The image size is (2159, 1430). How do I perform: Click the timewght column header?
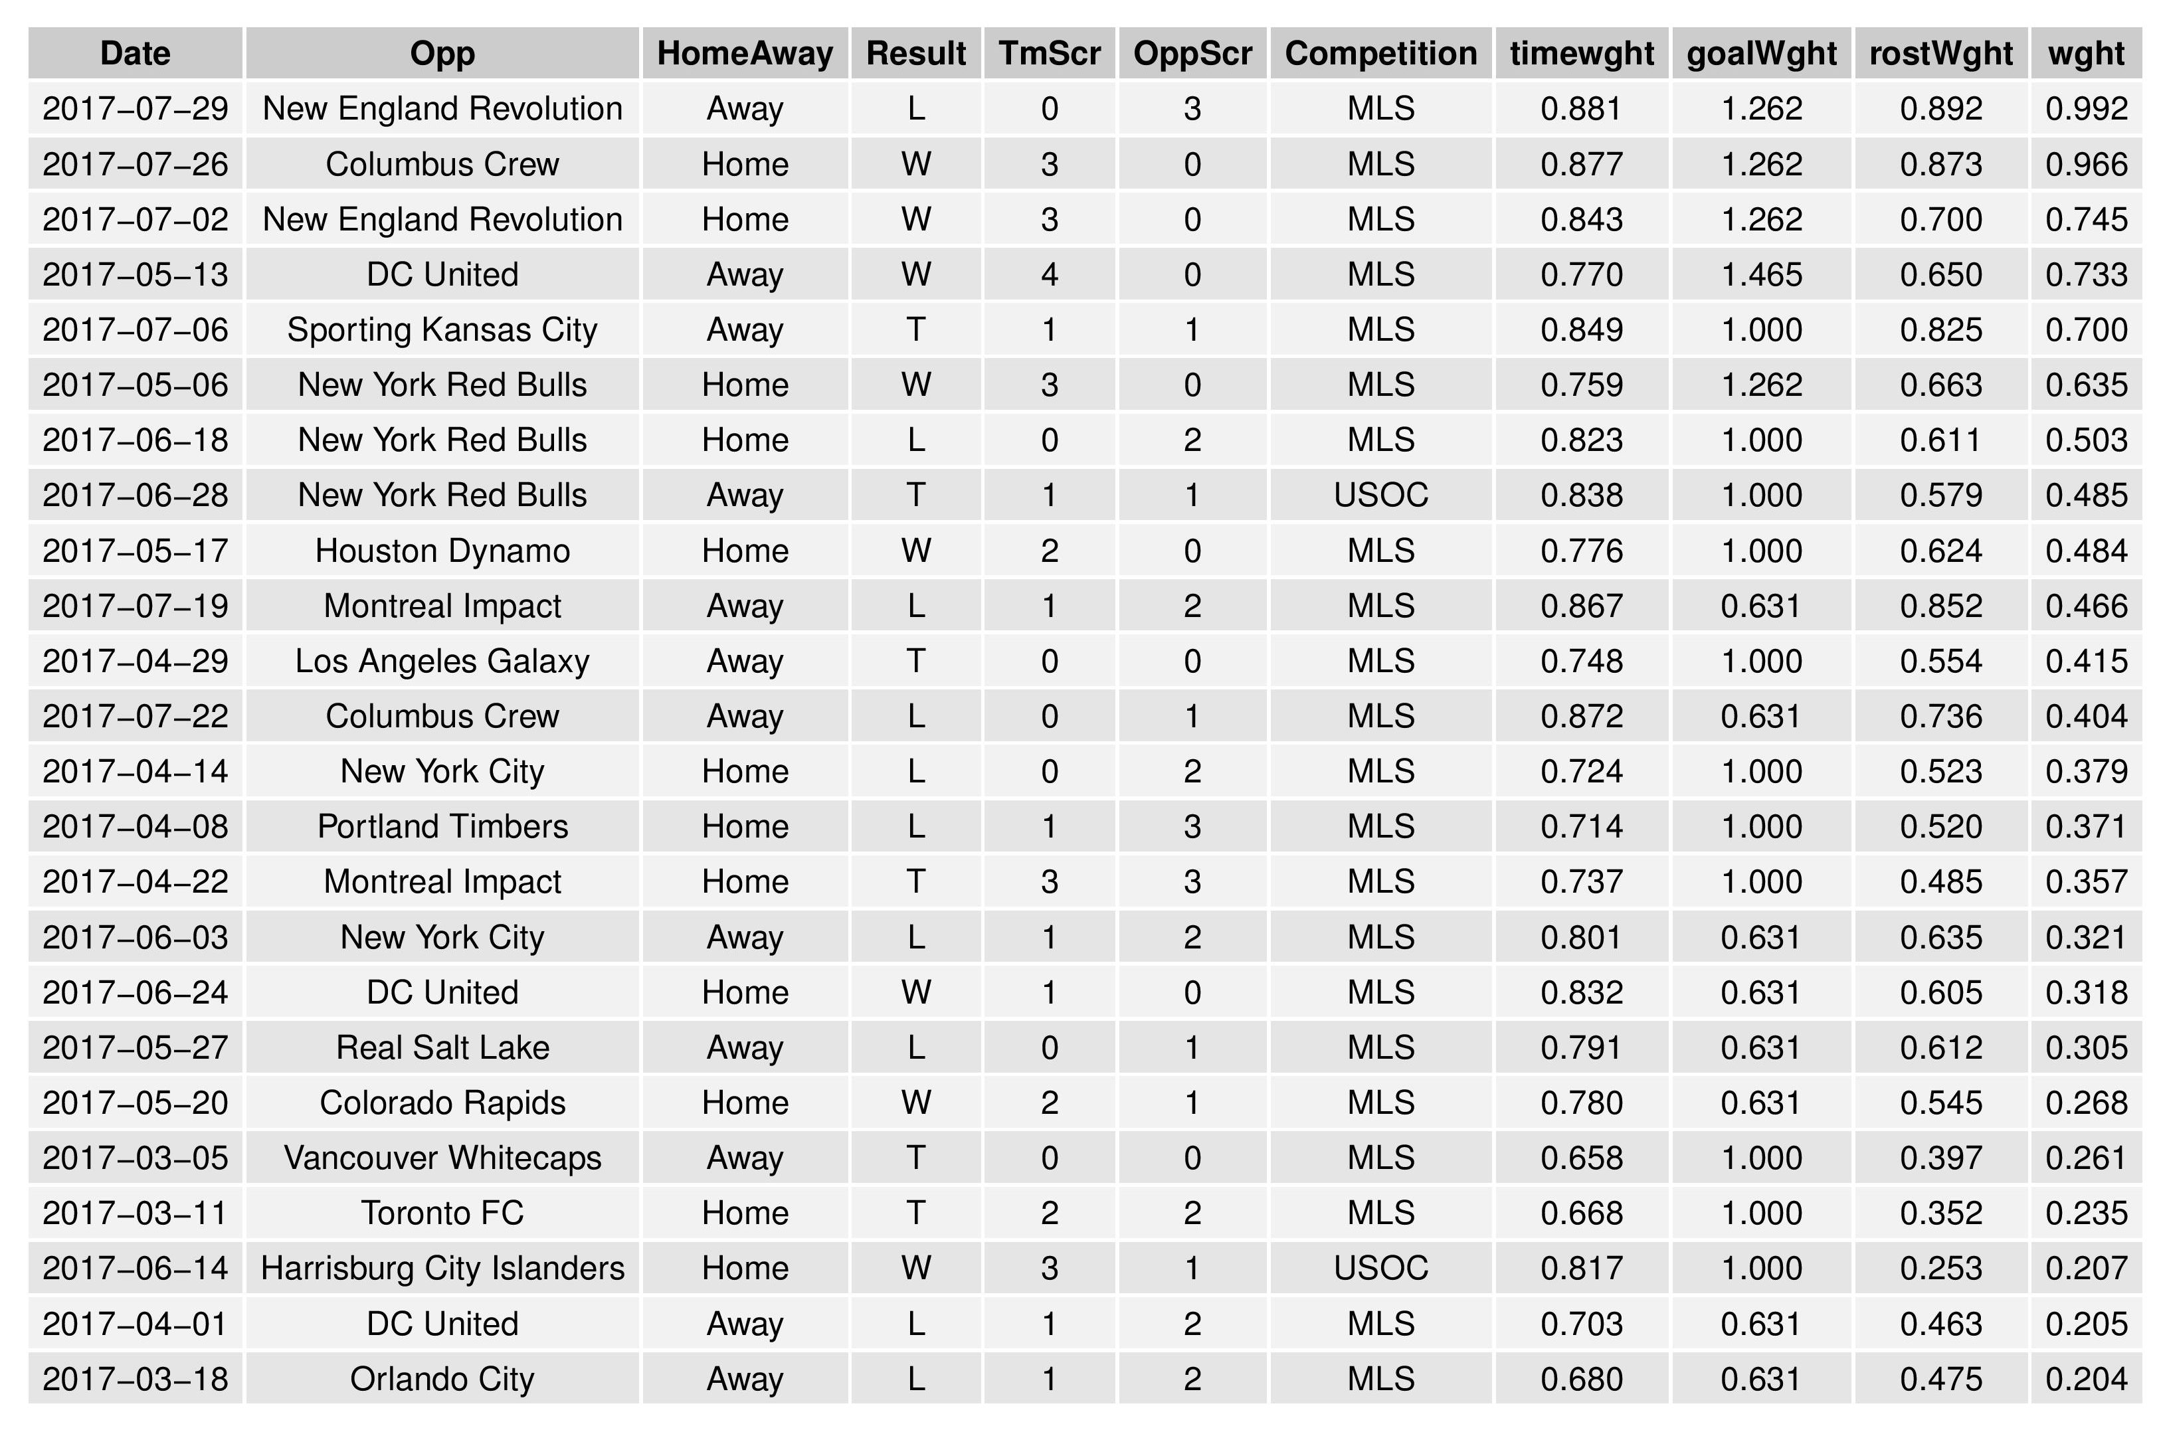tap(1582, 54)
